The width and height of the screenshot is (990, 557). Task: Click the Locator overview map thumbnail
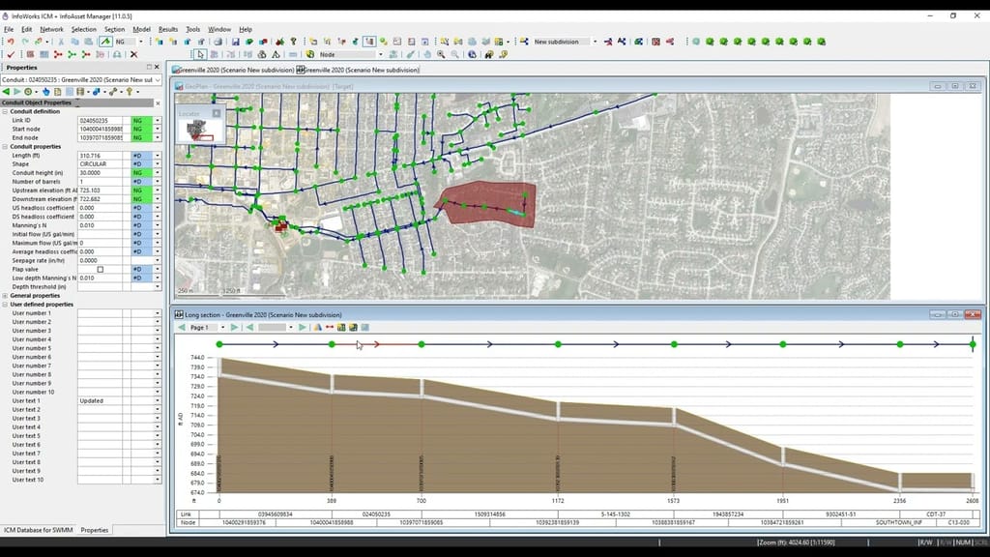(x=199, y=131)
